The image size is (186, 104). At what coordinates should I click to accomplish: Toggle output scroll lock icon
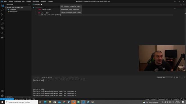click(x=177, y=77)
